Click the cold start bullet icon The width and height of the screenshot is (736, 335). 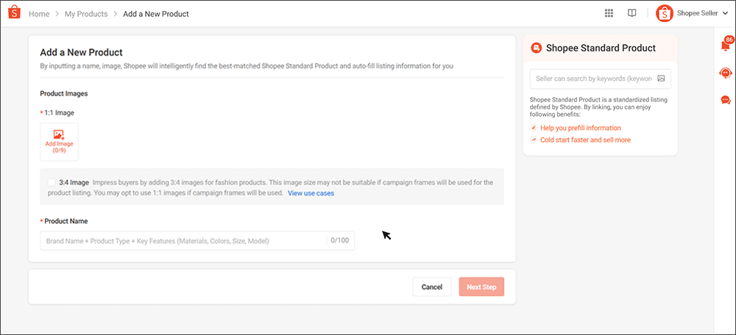tap(534, 140)
